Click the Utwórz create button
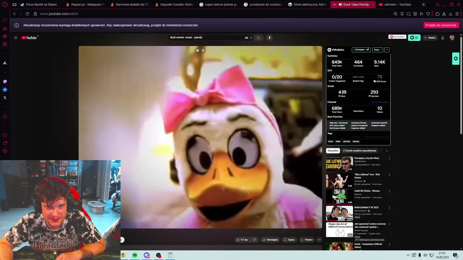The width and height of the screenshot is (463, 260). click(x=430, y=38)
